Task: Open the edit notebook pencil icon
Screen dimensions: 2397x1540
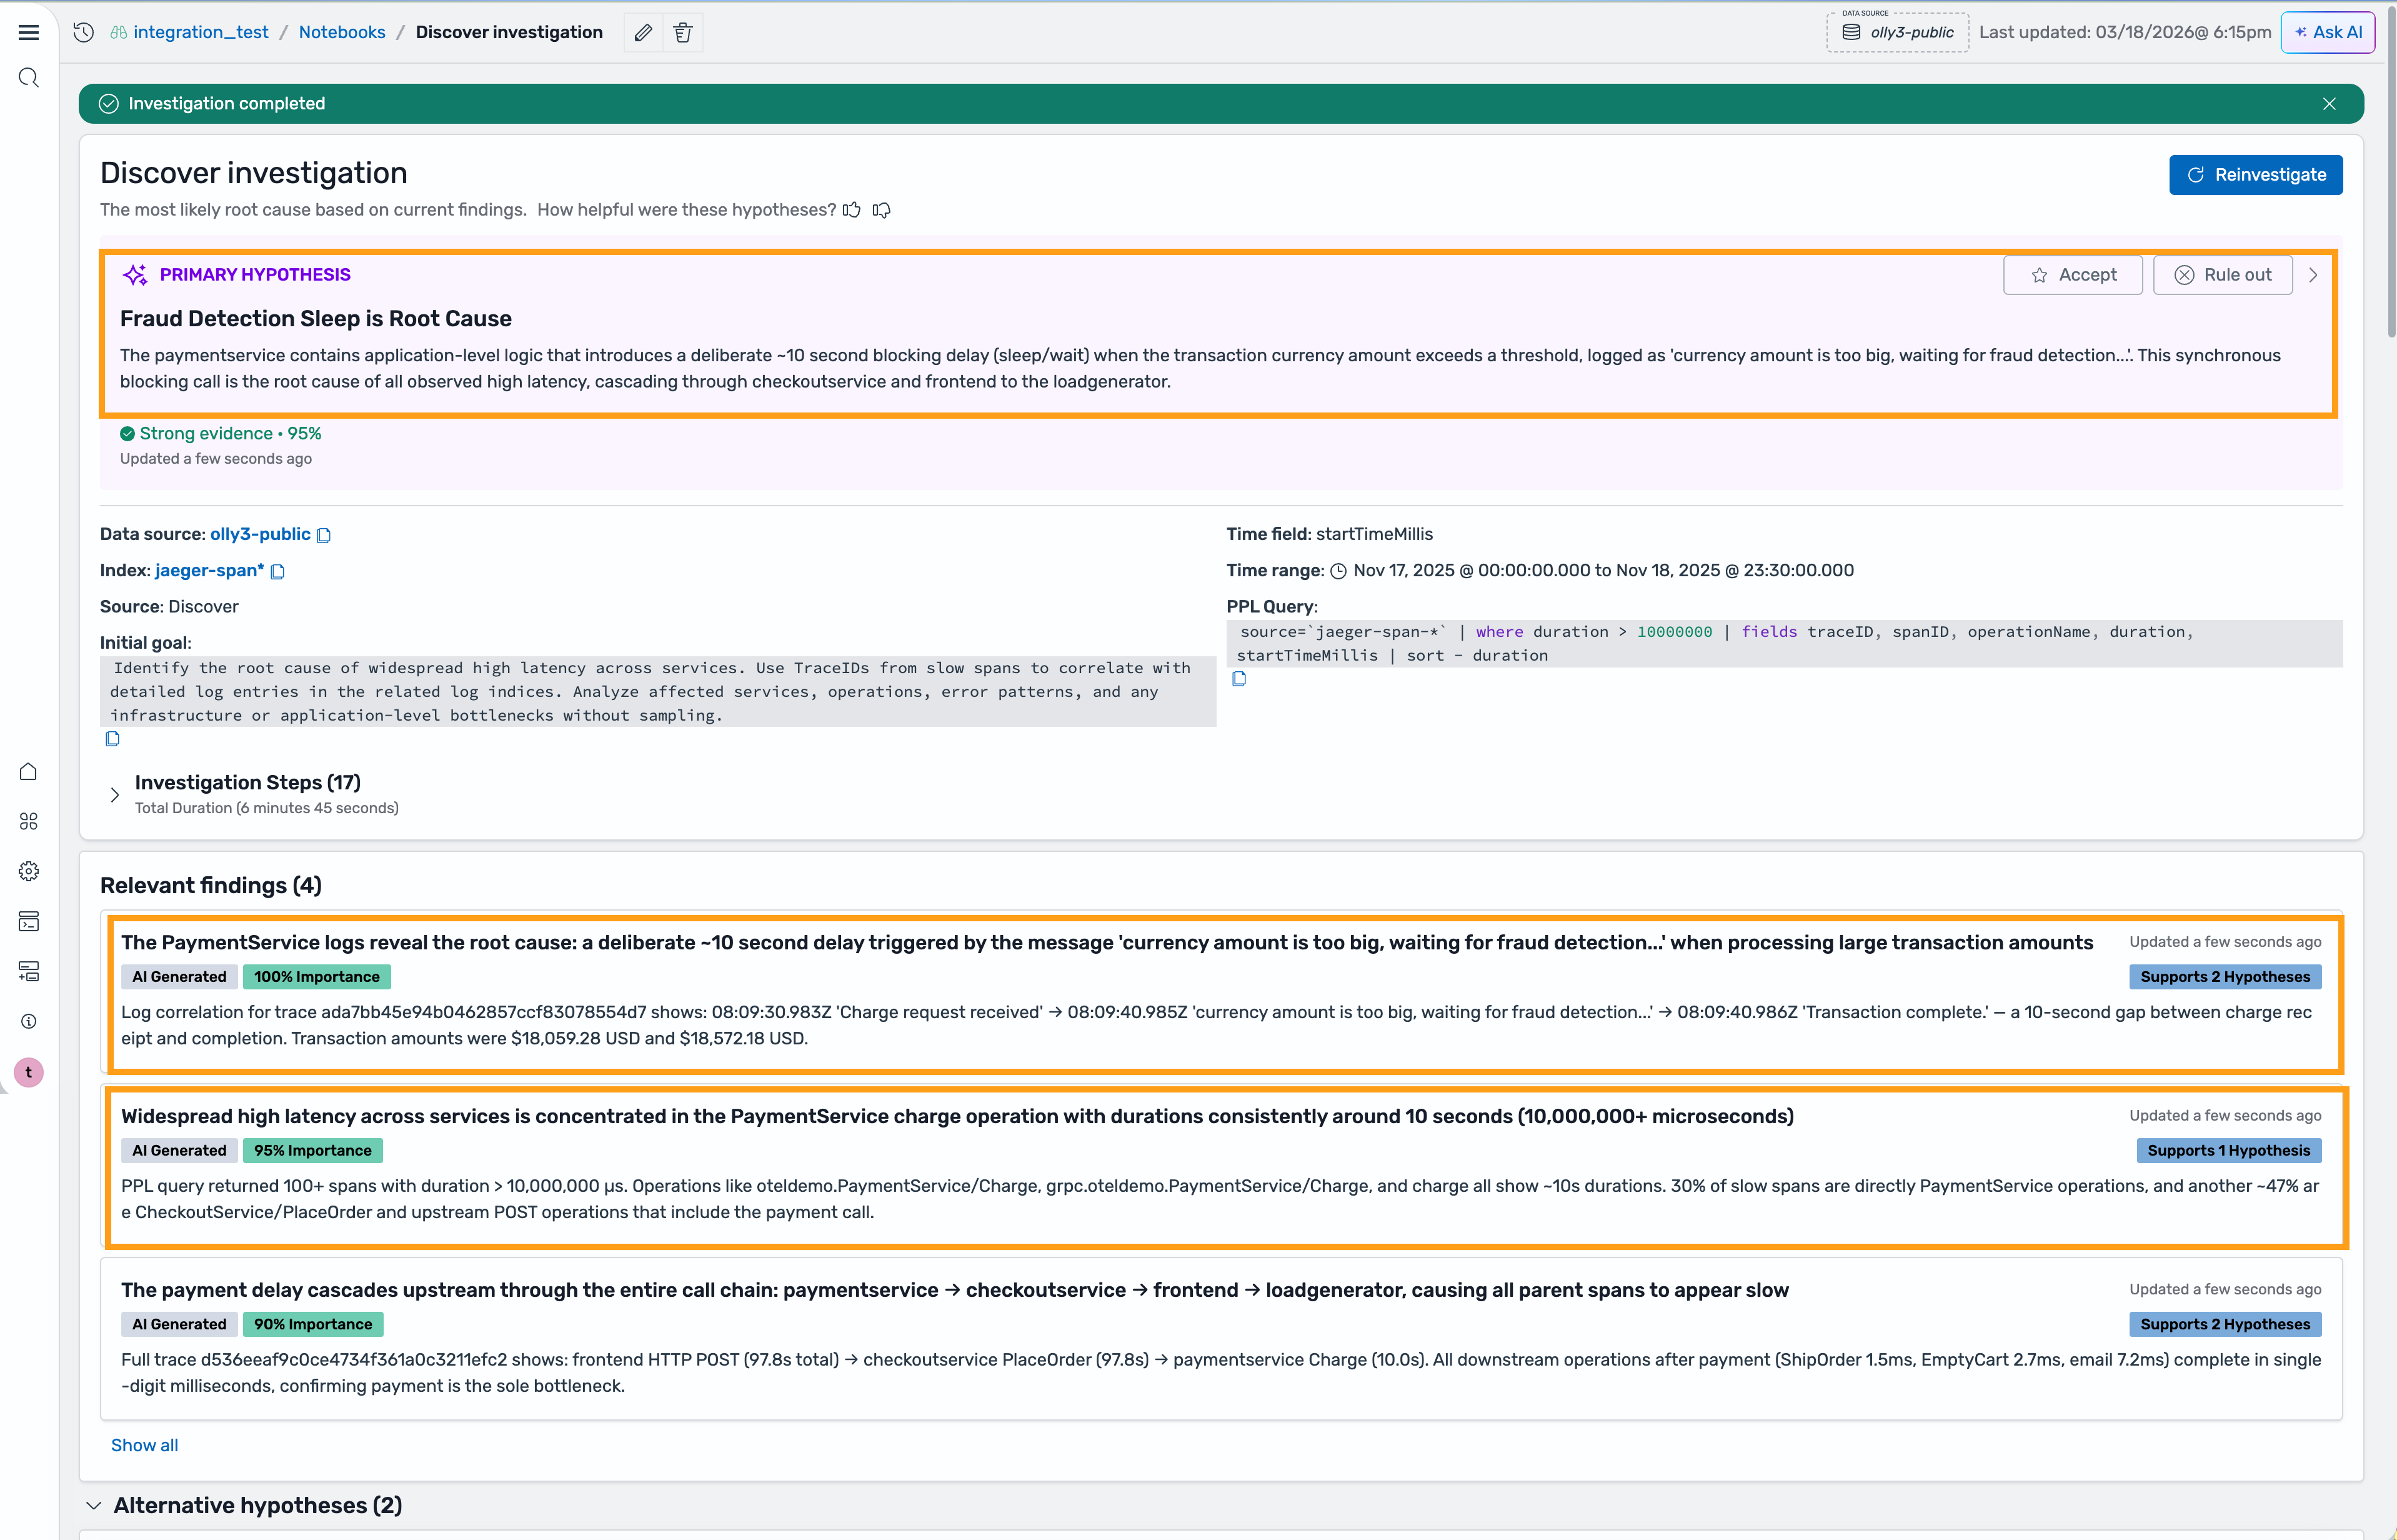Action: click(x=643, y=32)
